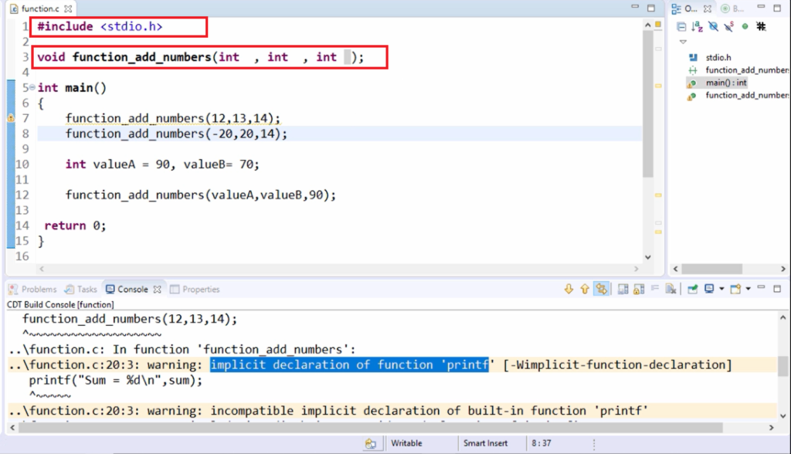Toggle Hide Non-Public Members in Outline

pos(744,25)
